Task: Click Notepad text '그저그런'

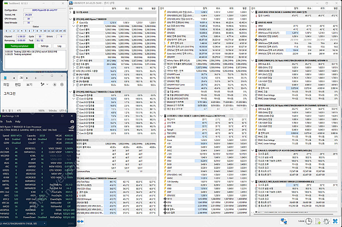Action: pyautogui.click(x=9, y=93)
